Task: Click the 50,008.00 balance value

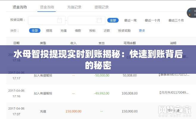Action: [130, 75]
